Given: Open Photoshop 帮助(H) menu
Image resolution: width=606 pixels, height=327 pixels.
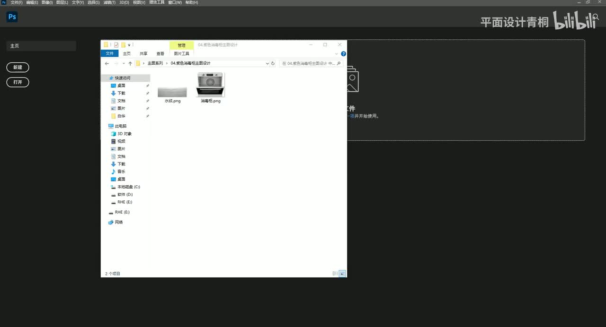Looking at the screenshot, I should (x=192, y=2).
